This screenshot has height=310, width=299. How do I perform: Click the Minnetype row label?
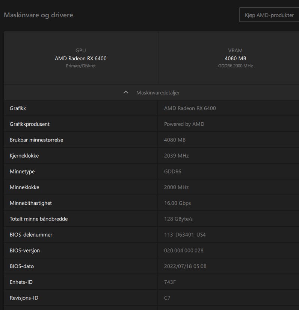pos(22,172)
